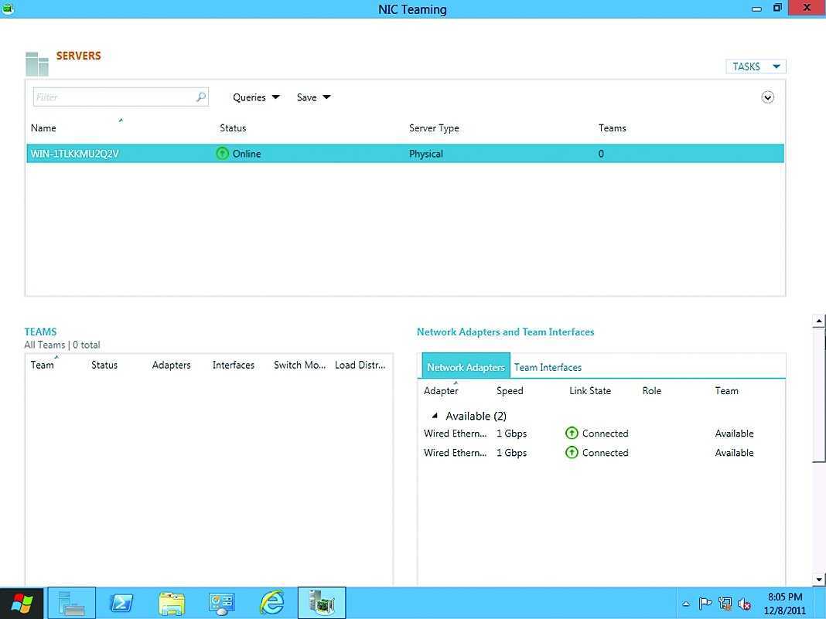Open the Queries dropdown menu
Screen dimensions: 826x619
256,97
